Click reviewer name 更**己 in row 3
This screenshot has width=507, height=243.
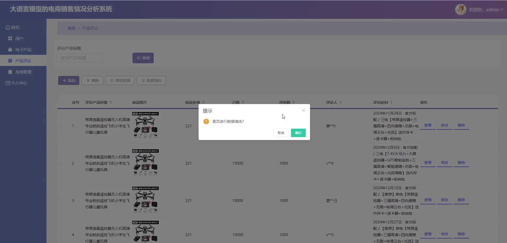tap(332, 201)
